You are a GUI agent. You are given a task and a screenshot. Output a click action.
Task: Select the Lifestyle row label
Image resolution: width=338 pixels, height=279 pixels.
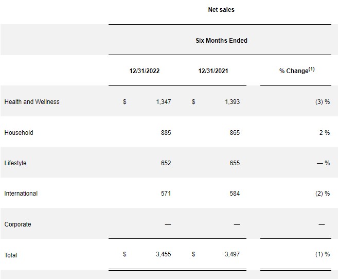(15, 163)
